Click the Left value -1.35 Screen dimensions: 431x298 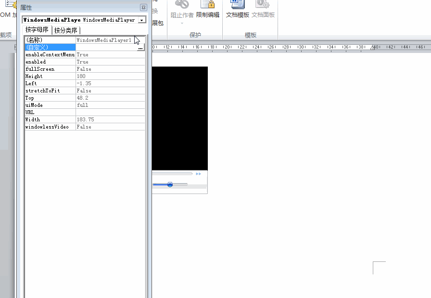110,83
